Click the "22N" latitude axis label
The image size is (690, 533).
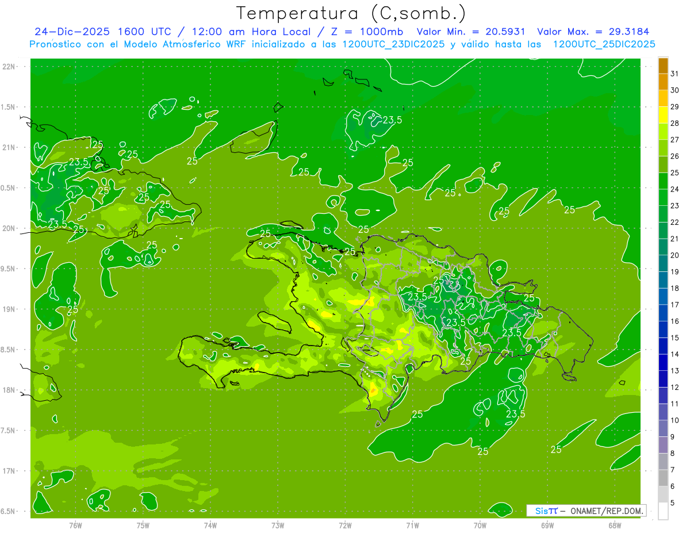tap(9, 67)
